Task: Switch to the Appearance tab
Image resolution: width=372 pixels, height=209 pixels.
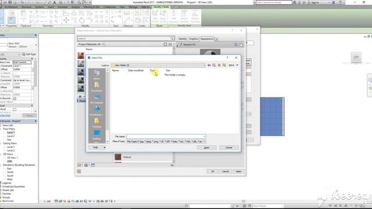Action: (207, 39)
